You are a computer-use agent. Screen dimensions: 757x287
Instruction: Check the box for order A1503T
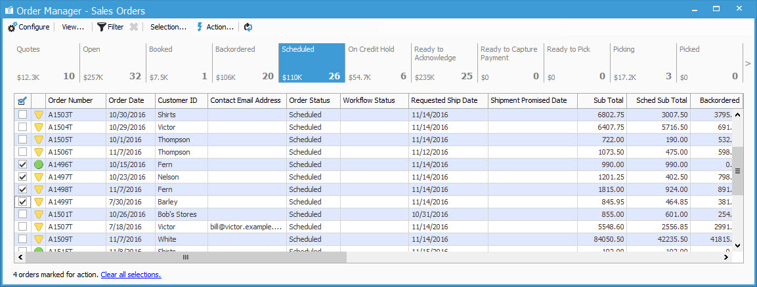click(x=22, y=115)
